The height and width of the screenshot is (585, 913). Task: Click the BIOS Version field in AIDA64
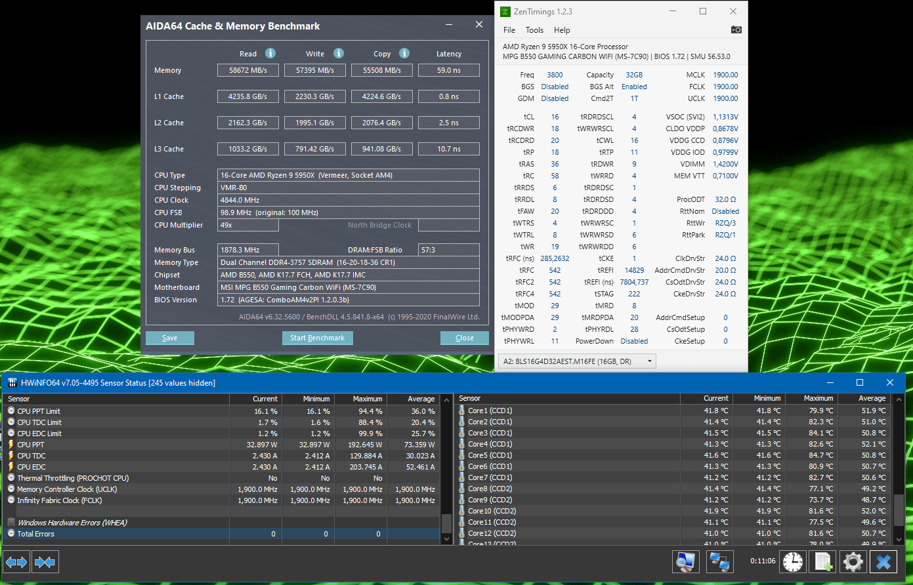coord(349,300)
